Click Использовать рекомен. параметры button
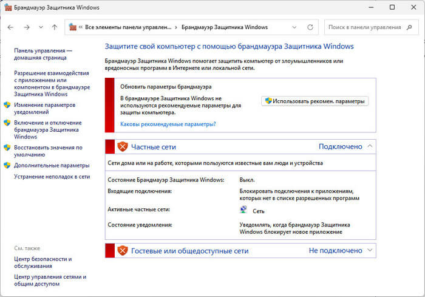 pos(314,101)
